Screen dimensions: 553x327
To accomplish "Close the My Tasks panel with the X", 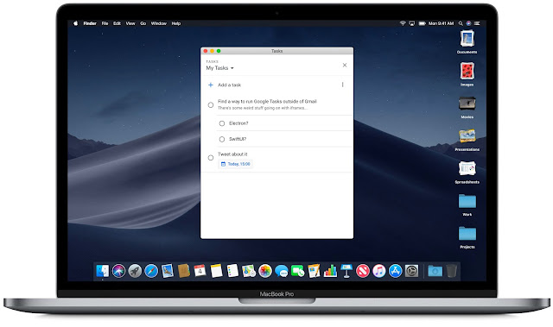I will coord(345,65).
